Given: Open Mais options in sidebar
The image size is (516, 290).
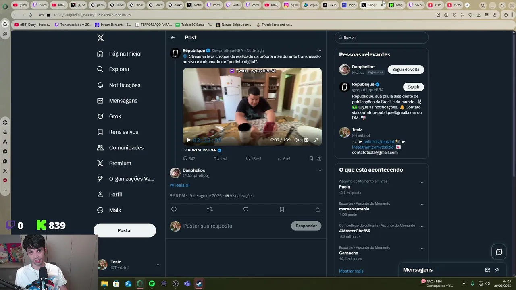Looking at the screenshot, I should 109,210.
